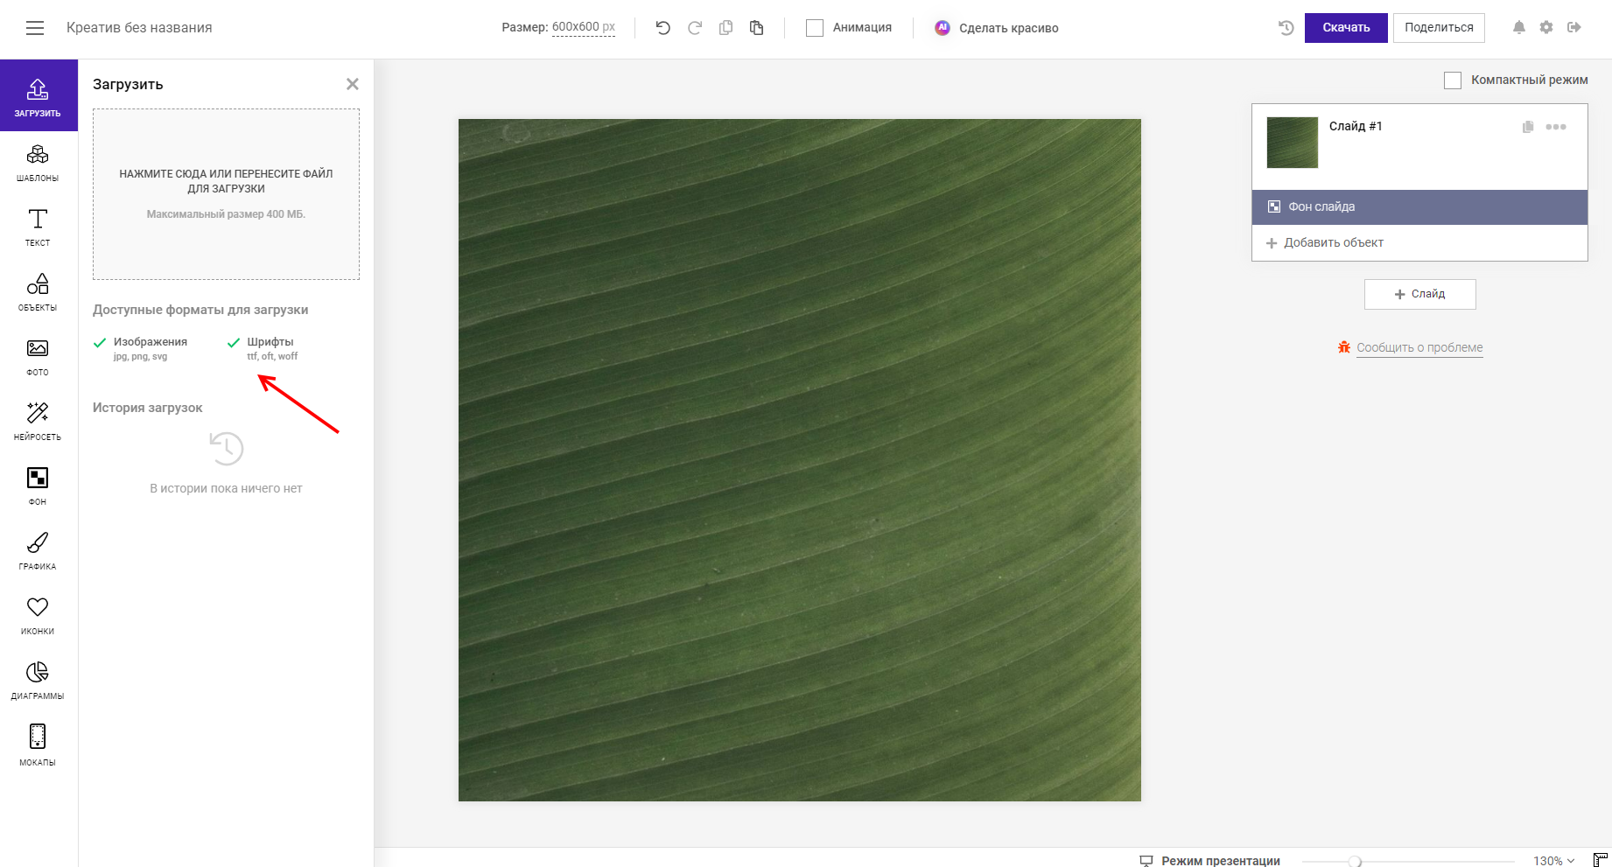Click the AI icon beside Сделать красиво
The height and width of the screenshot is (867, 1612).
coord(943,28)
